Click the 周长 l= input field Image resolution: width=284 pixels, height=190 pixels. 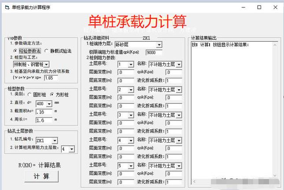[43, 120]
